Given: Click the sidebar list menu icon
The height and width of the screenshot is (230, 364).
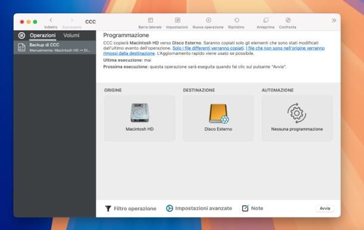Looking at the screenshot, I should pos(21,35).
